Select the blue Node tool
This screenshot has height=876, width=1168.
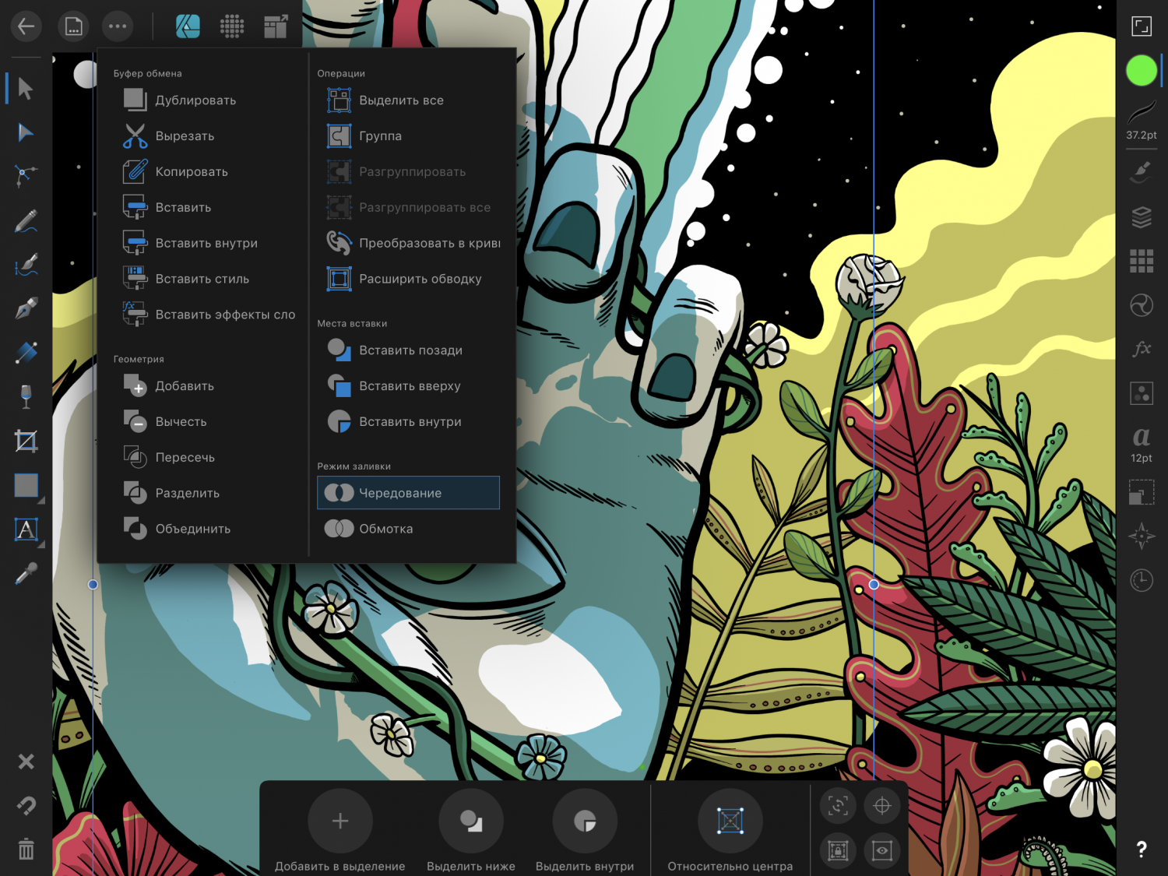coord(26,132)
